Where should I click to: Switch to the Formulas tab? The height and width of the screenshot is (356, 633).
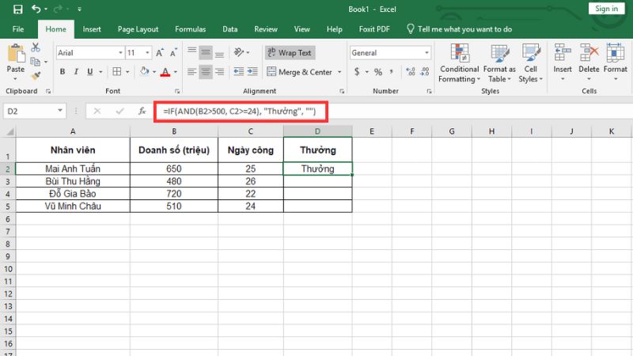pyautogui.click(x=190, y=29)
